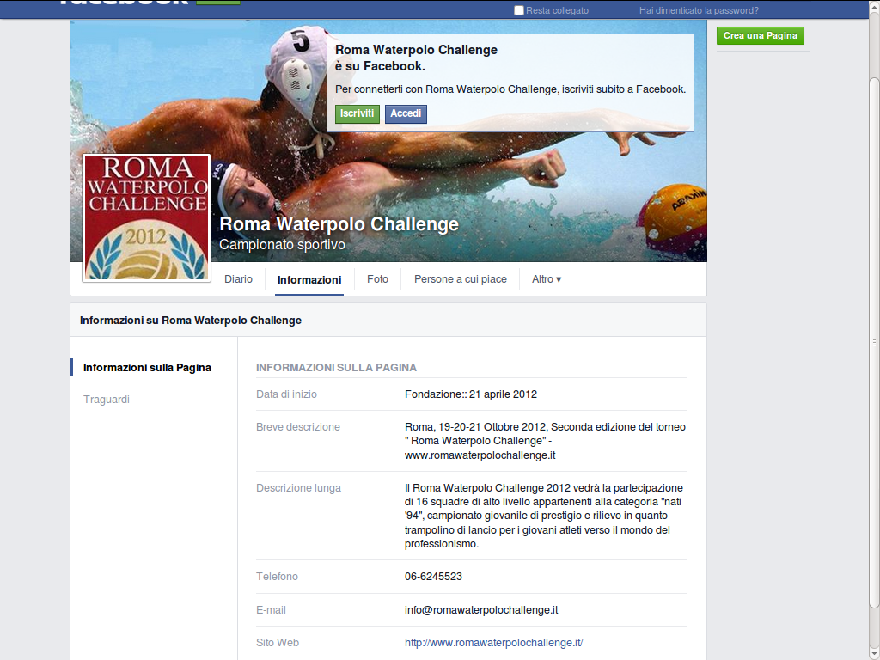Click the green Crea una Pagina button
This screenshot has width=880, height=660.
[x=760, y=35]
